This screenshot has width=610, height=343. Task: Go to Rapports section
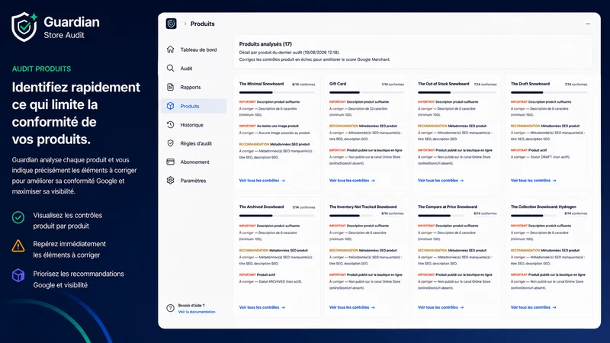point(194,87)
